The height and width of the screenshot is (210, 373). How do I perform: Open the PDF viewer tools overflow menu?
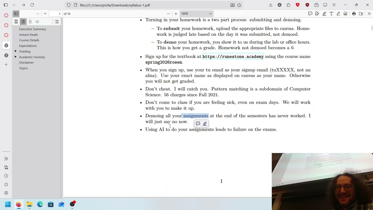[x=369, y=14]
